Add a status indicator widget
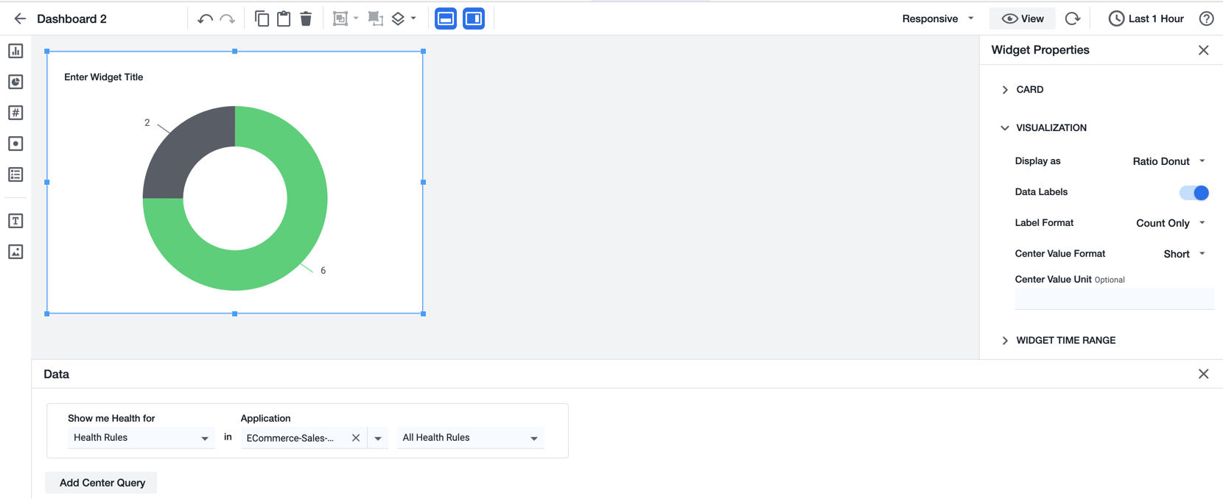This screenshot has height=499, width=1223. click(x=15, y=144)
